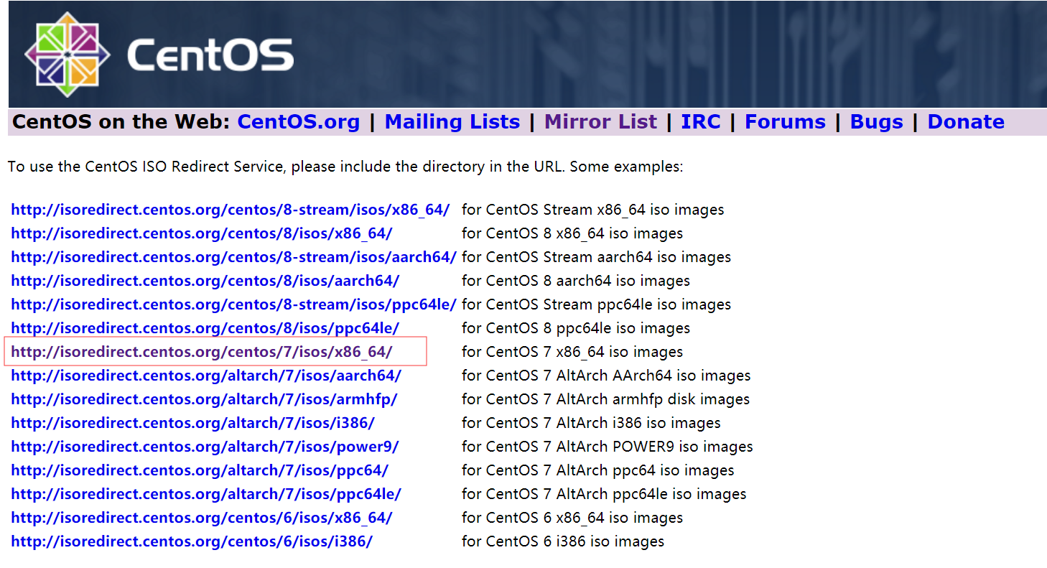
Task: Click the text 'for CentOS 8 ppc64le iso images'
Action: tap(576, 328)
